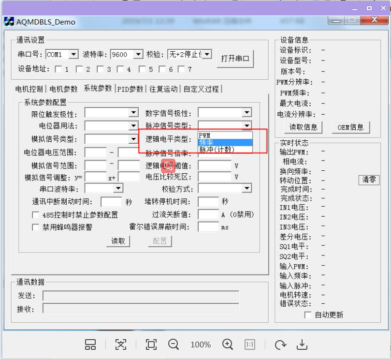Click the red search overlay icon
The width and height of the screenshot is (391, 359).
[168, 166]
